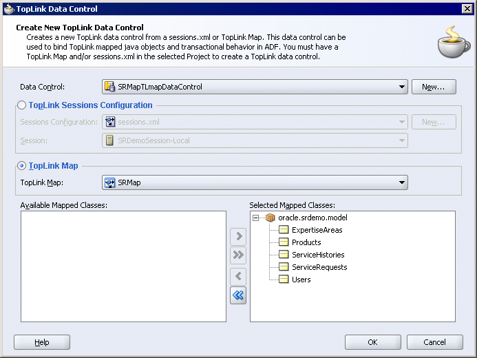Collapse the oracle.srdemo.model tree node

[256, 218]
